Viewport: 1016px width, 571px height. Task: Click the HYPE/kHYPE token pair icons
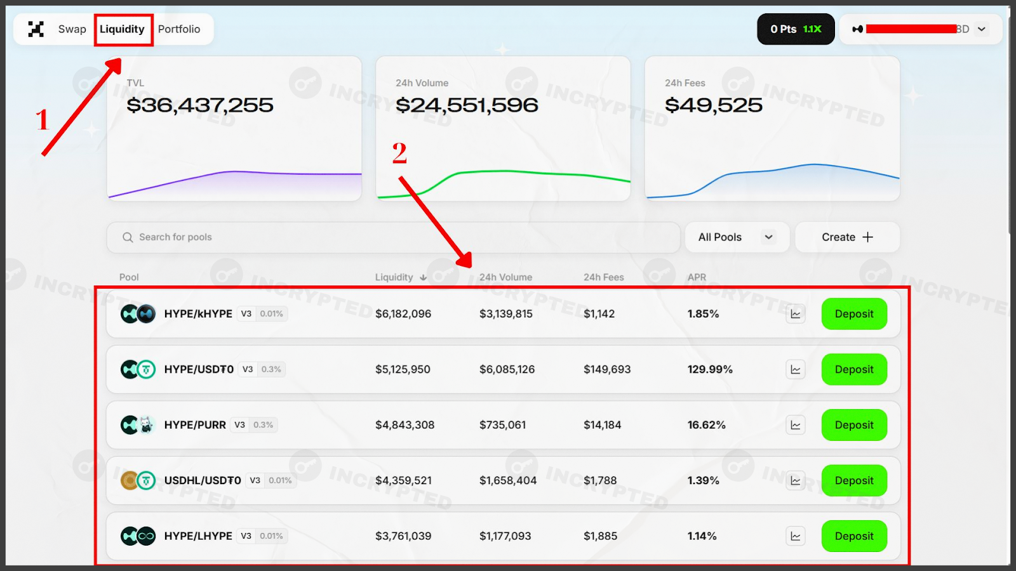click(x=138, y=314)
